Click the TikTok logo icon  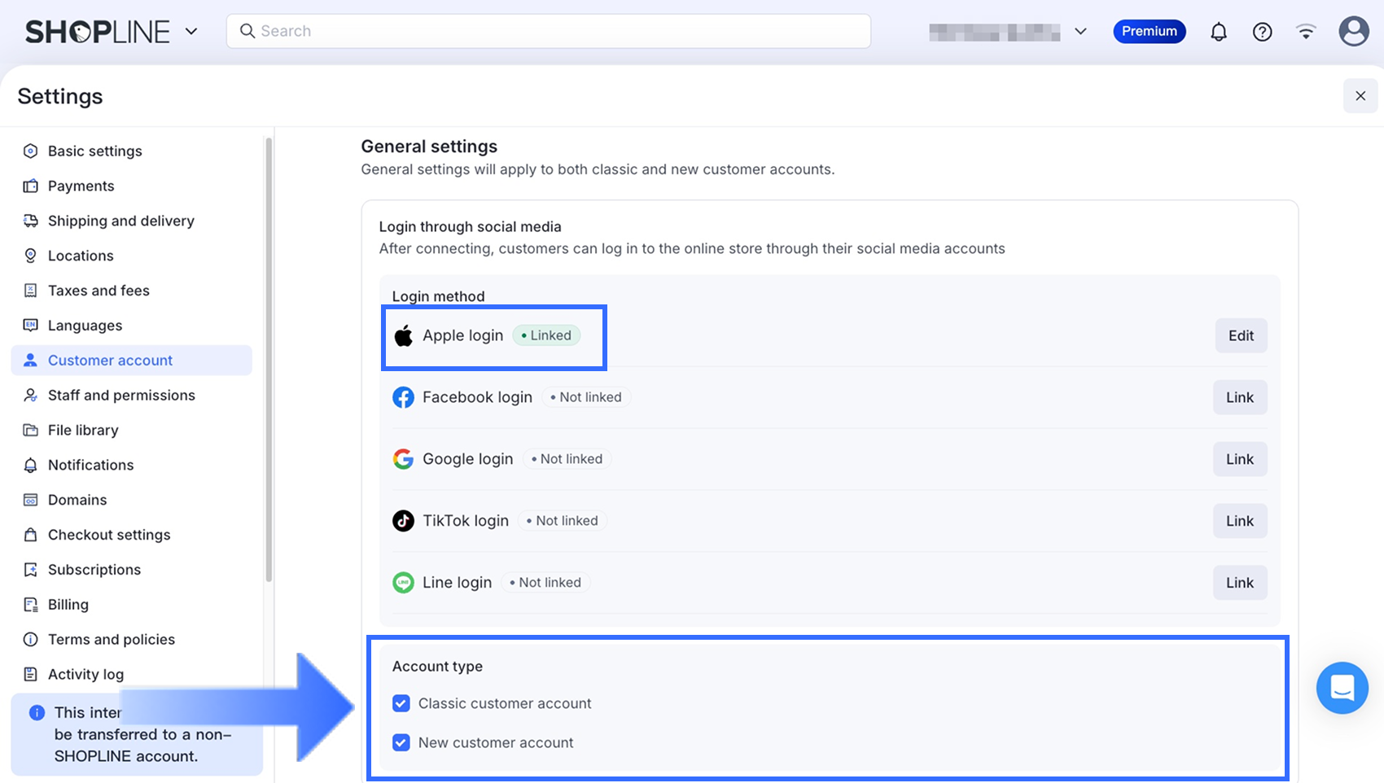(x=403, y=521)
